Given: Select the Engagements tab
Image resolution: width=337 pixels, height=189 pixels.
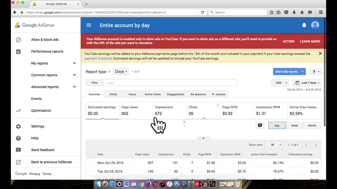Looking at the screenshot, I should pyautogui.click(x=176, y=94).
